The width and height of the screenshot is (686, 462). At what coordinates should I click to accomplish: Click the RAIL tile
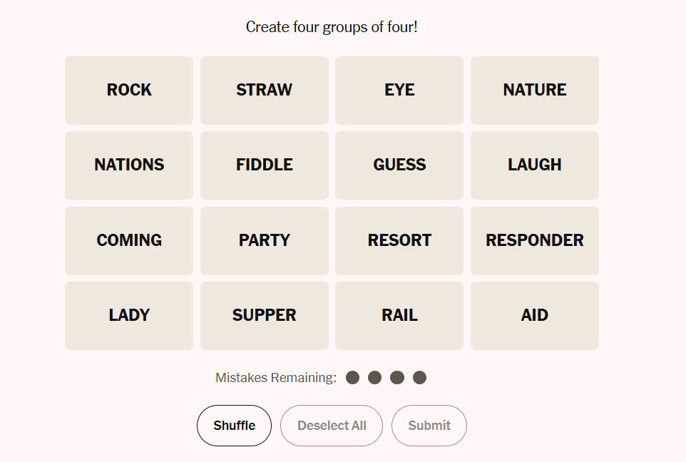(x=399, y=316)
